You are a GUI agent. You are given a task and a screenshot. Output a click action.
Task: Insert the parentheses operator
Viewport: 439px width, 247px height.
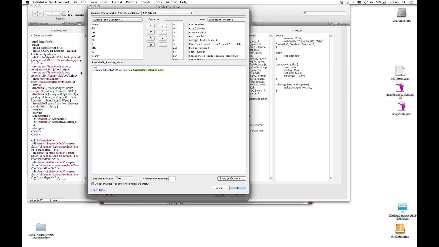coord(150,45)
